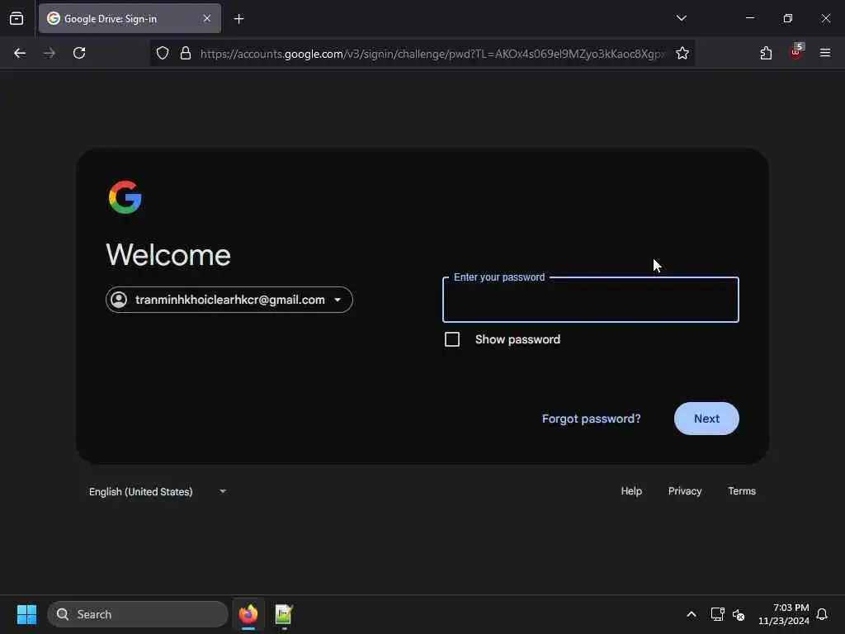Open a new tab with plus icon
The image size is (845, 634).
(238, 19)
